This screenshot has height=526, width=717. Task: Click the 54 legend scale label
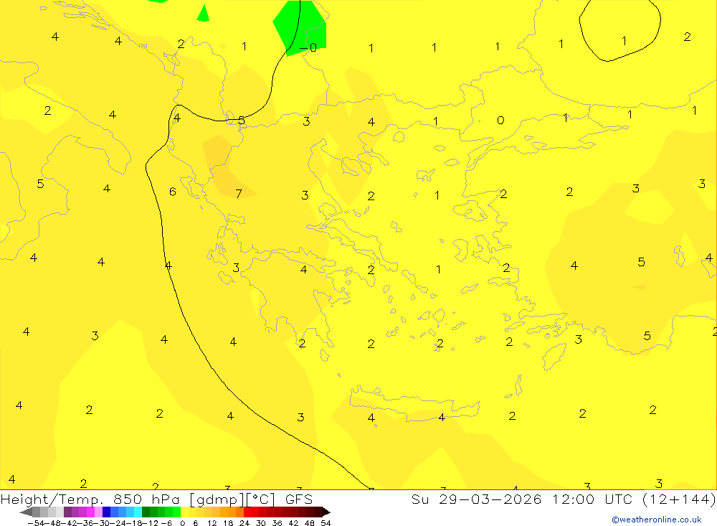[326, 523]
